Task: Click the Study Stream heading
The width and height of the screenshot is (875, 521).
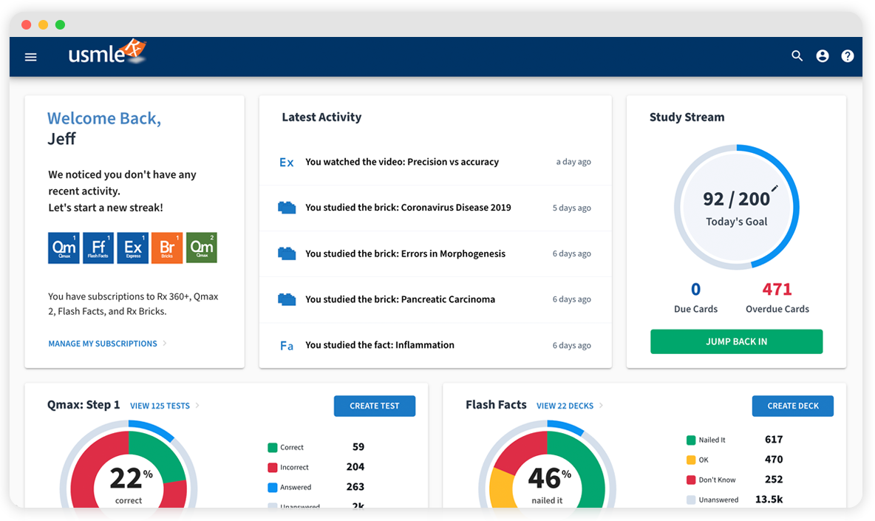Action: pos(687,118)
